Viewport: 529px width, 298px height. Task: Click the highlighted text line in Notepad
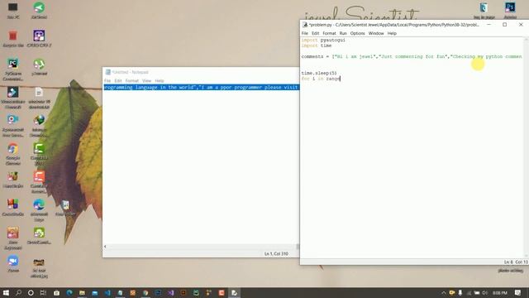point(201,87)
